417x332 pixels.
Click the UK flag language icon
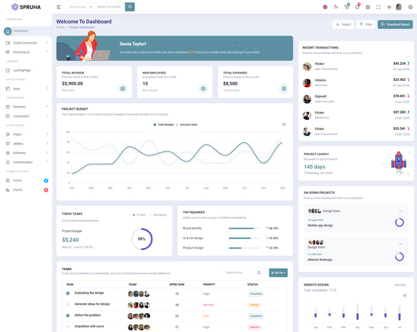(325, 7)
